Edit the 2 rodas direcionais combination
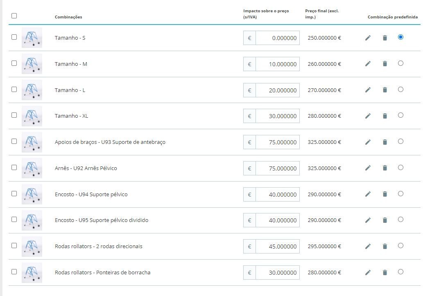 tap(368, 247)
